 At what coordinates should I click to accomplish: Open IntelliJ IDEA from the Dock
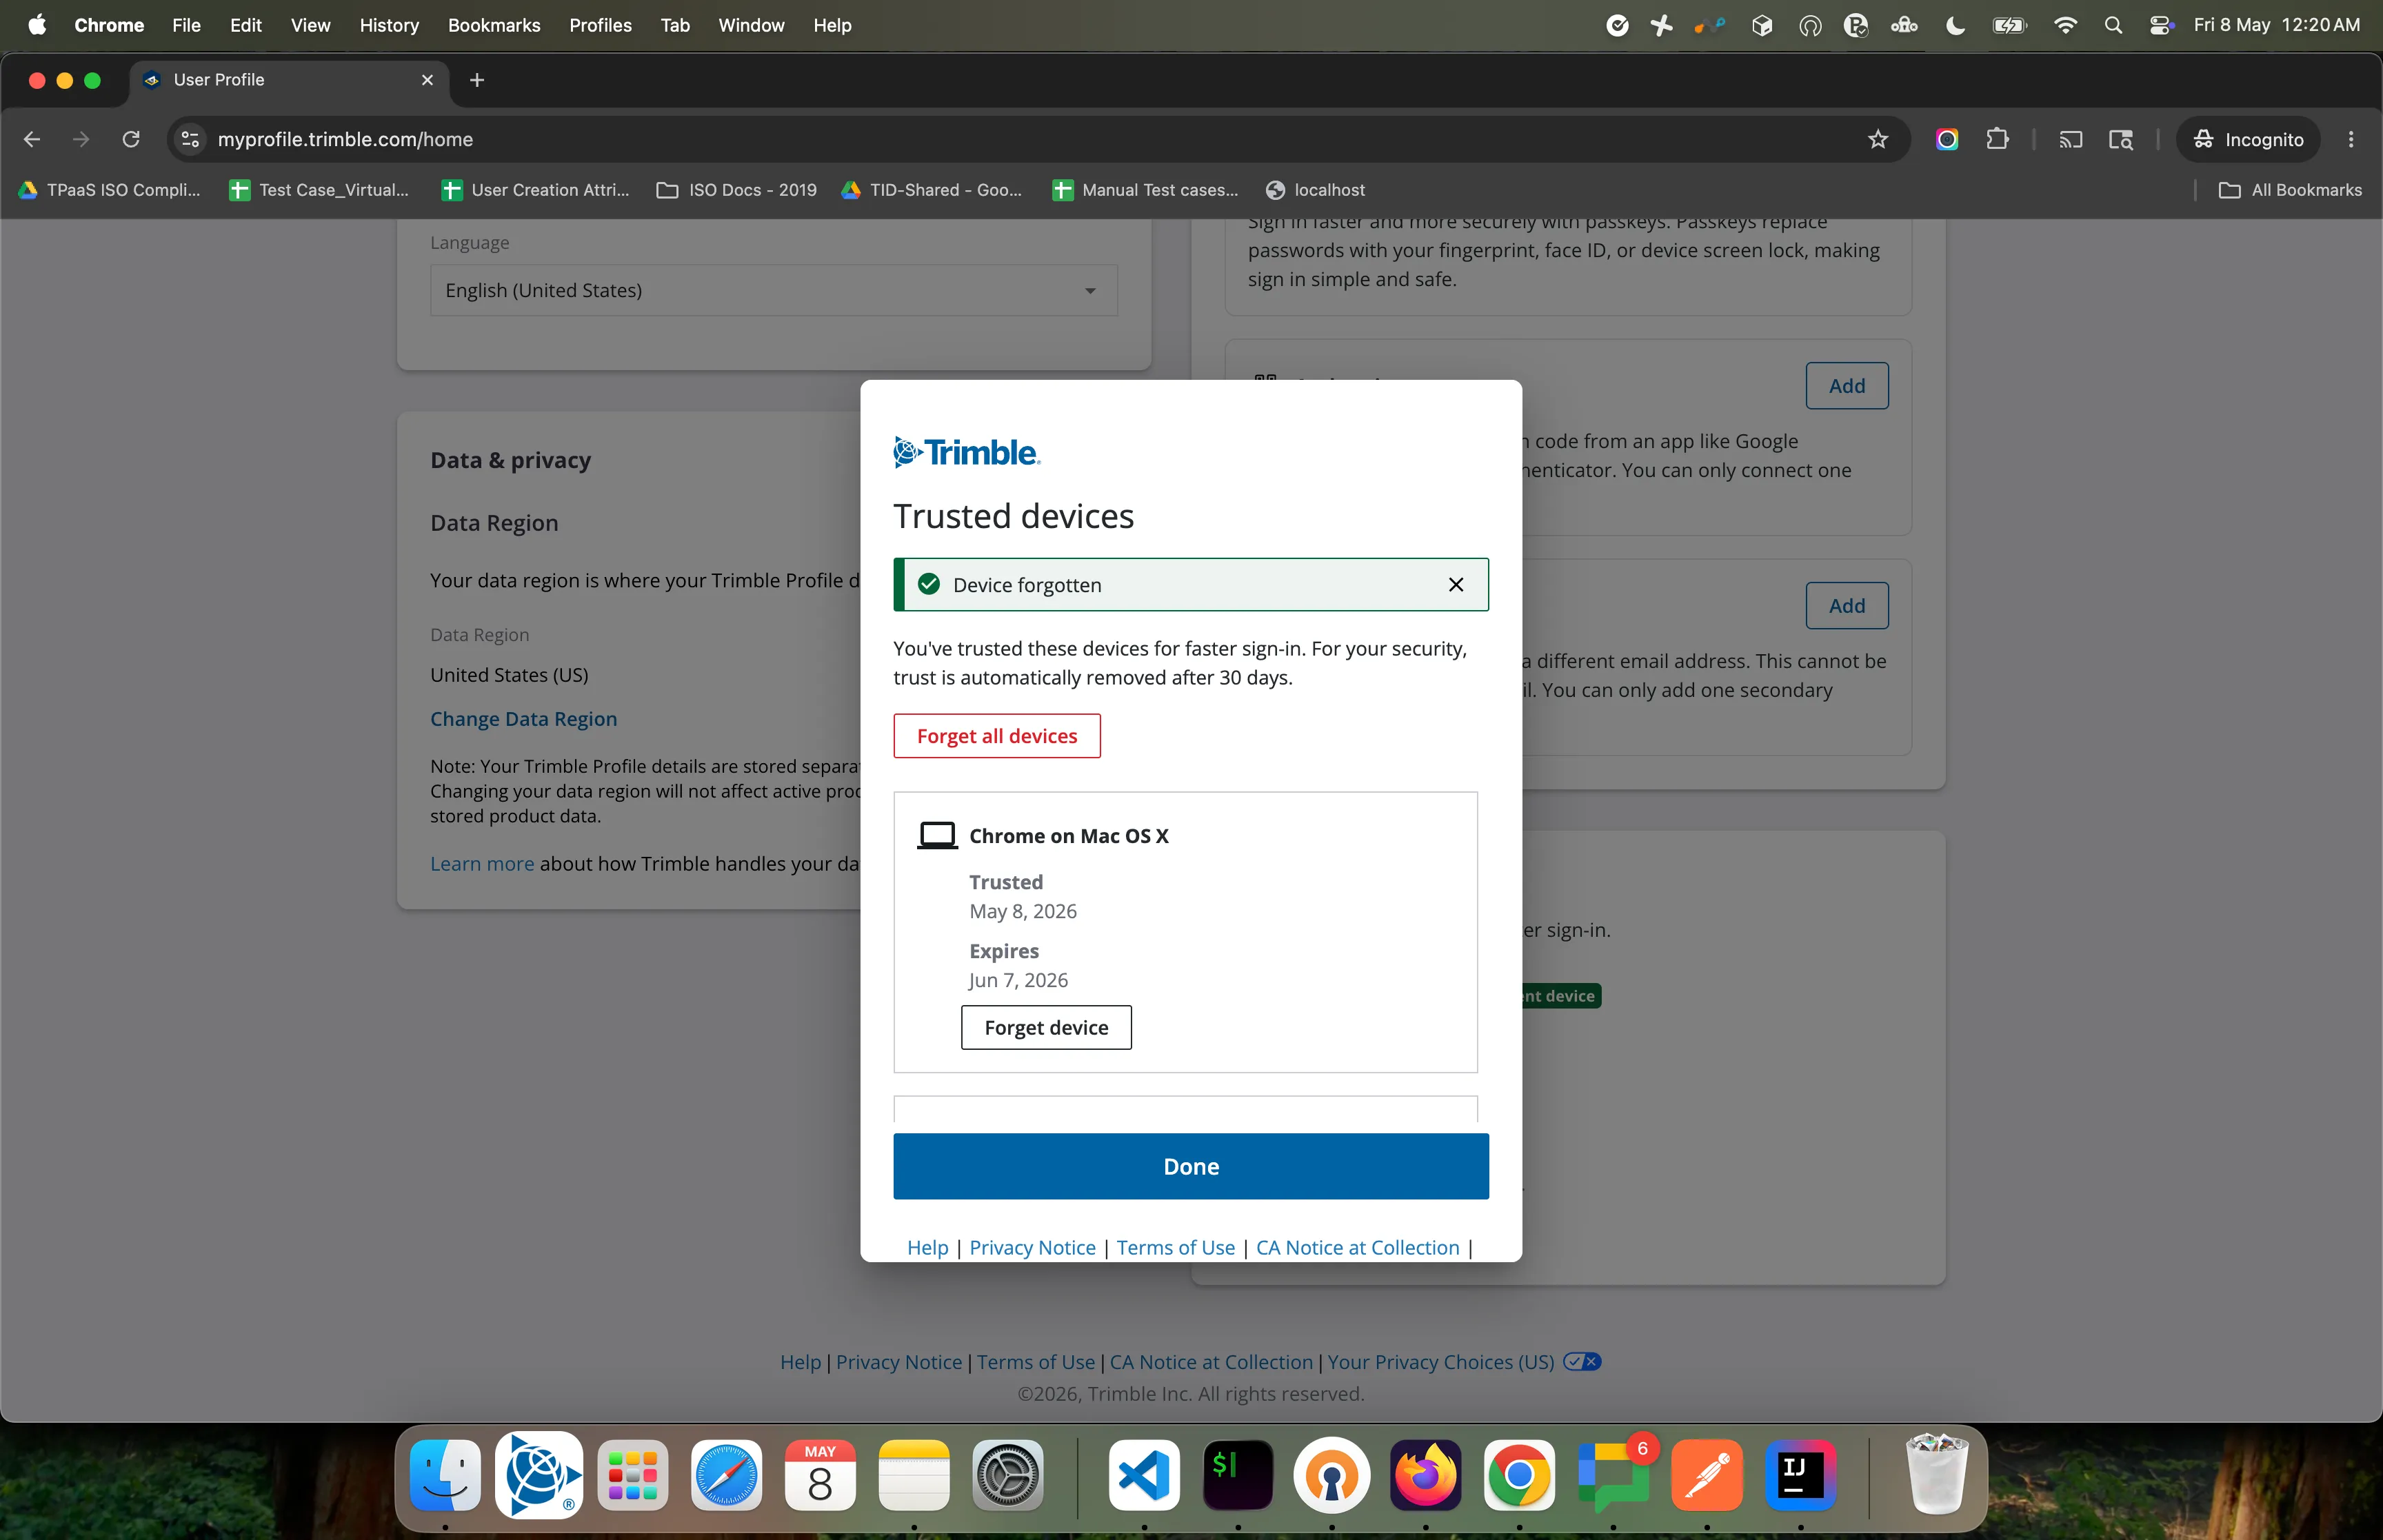(x=1800, y=1475)
